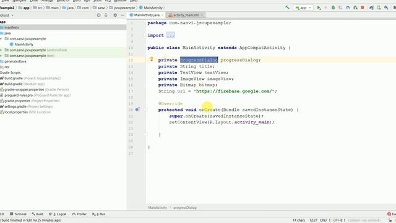Image resolution: width=396 pixels, height=223 pixels.
Task: Click the attach debugger to process icon
Action: click(x=355, y=8)
